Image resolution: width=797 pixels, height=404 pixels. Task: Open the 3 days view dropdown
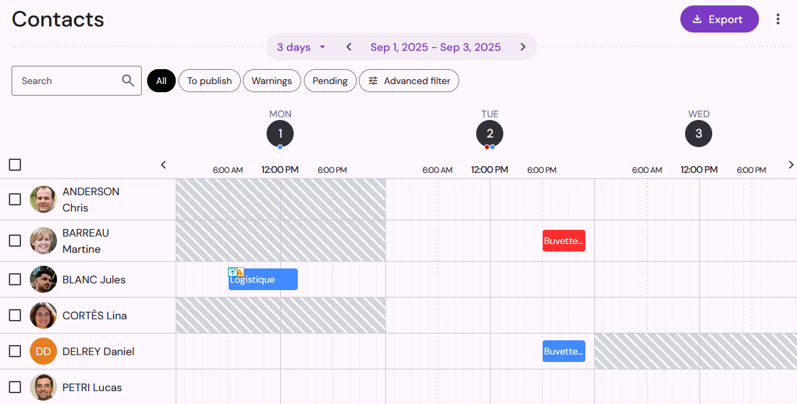(301, 47)
